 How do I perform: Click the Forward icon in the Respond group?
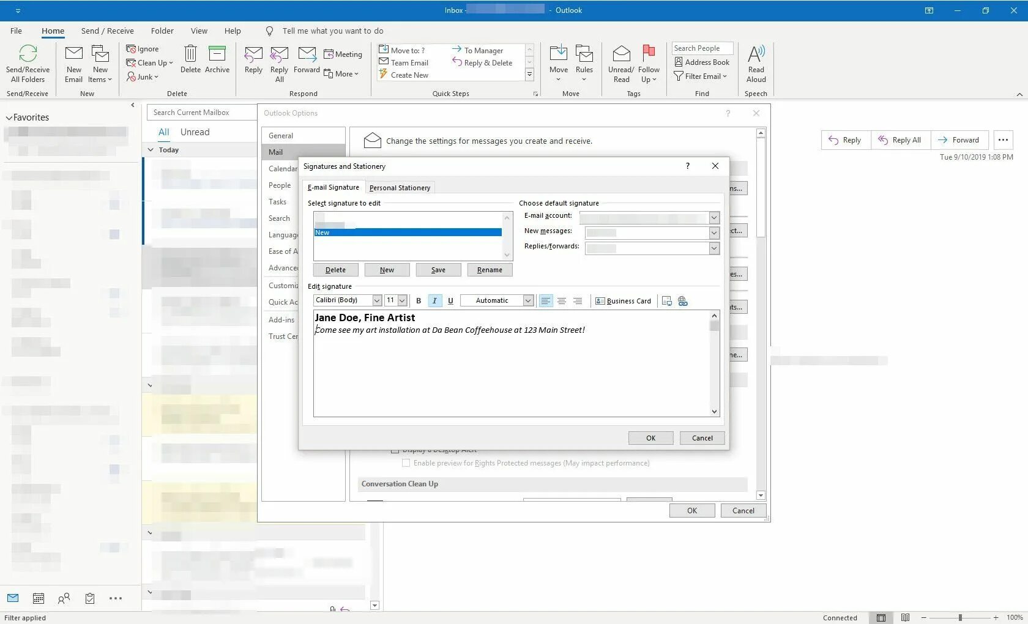[x=307, y=54]
